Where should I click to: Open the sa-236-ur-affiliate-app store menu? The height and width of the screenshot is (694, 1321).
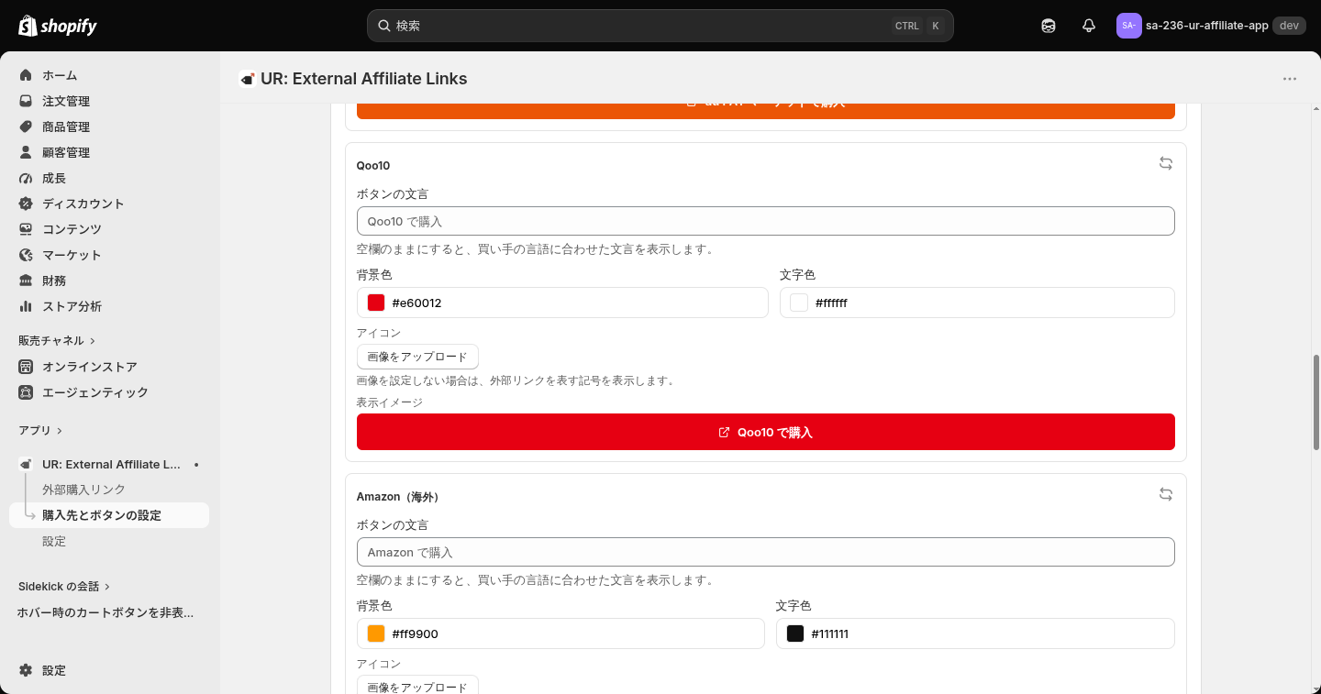tap(1211, 26)
